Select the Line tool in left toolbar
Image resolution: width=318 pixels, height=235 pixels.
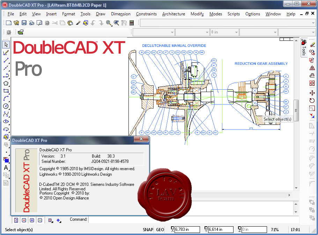click(6, 60)
